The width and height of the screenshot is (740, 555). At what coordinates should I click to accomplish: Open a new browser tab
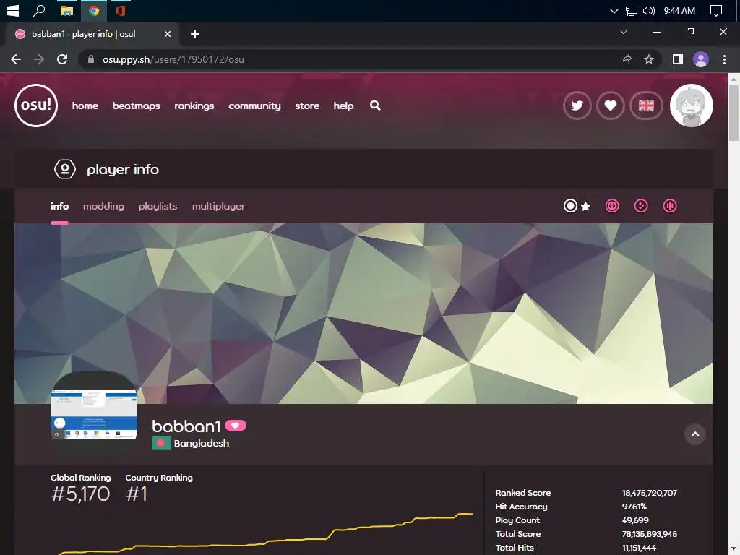(195, 34)
